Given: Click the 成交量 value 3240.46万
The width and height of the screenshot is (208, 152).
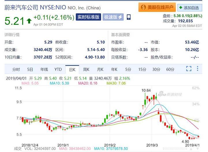Looking at the screenshot, I should click(43, 50).
